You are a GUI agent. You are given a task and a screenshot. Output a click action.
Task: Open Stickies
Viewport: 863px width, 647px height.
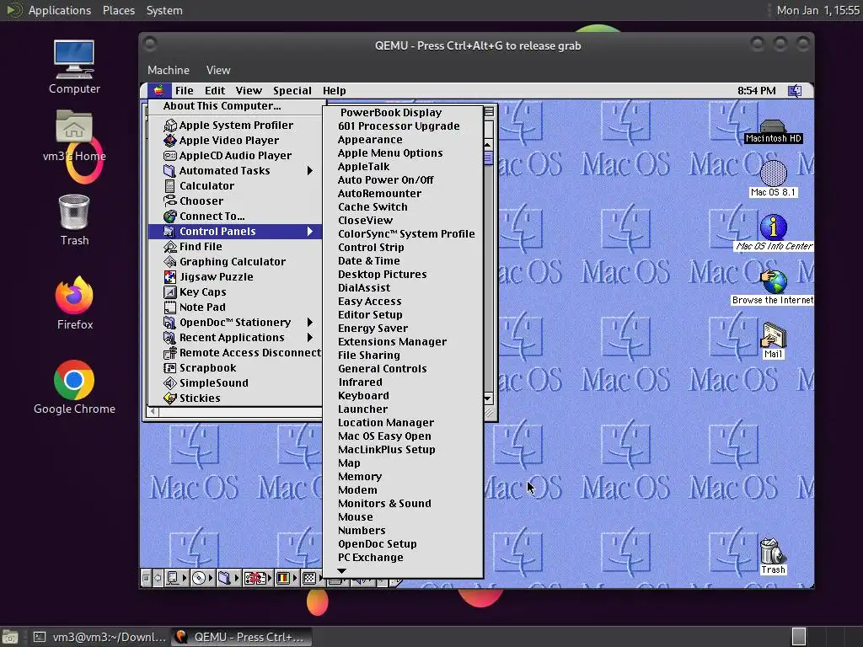click(x=235, y=398)
